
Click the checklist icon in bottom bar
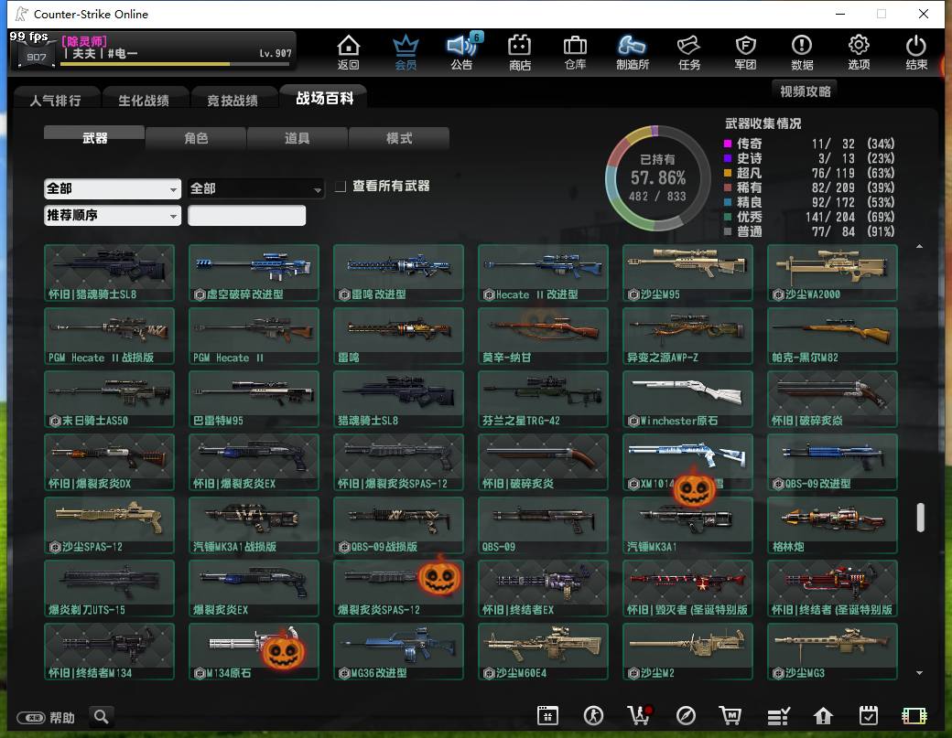point(778,717)
